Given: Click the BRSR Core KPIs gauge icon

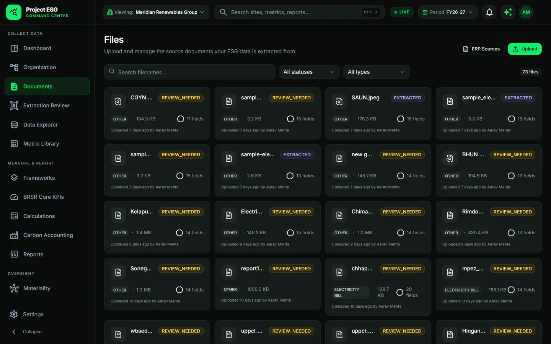Looking at the screenshot, I should [x=14, y=197].
